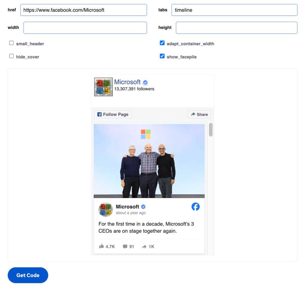
Task: Uncheck the adapt_container_width checkbox
Action: [x=162, y=43]
